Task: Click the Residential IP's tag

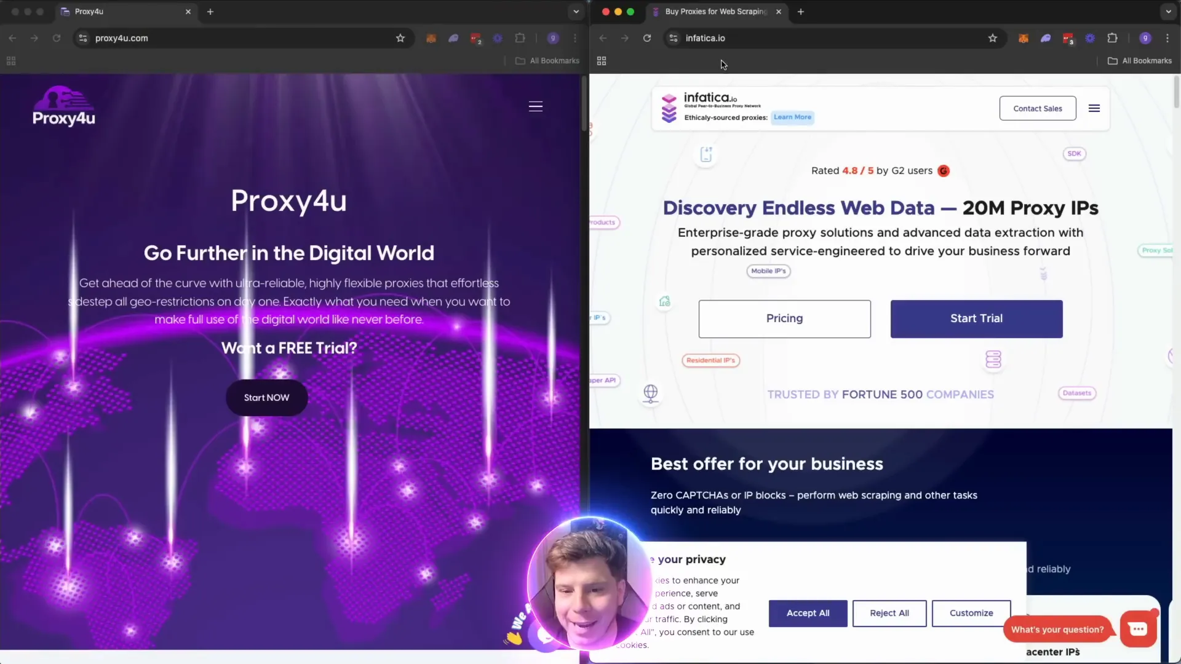Action: (710, 360)
